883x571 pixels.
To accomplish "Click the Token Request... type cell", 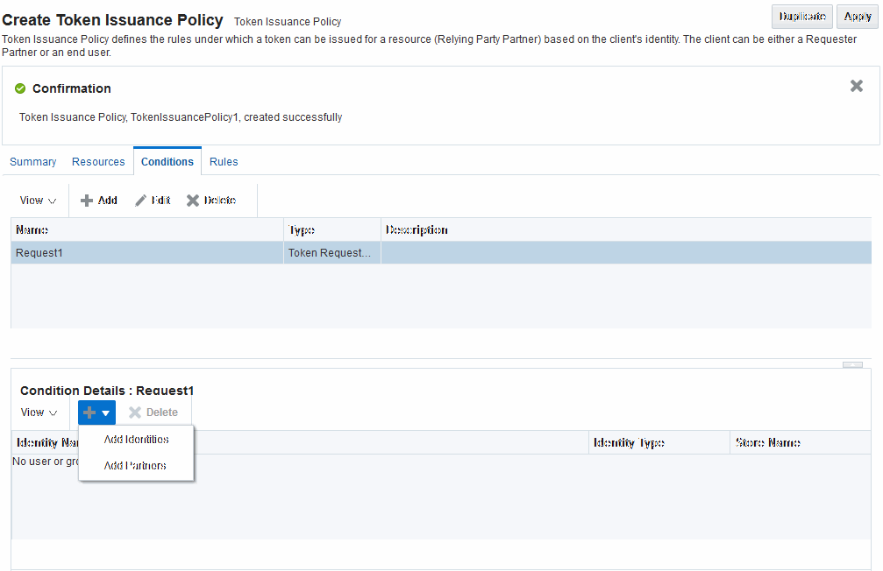I will (332, 252).
